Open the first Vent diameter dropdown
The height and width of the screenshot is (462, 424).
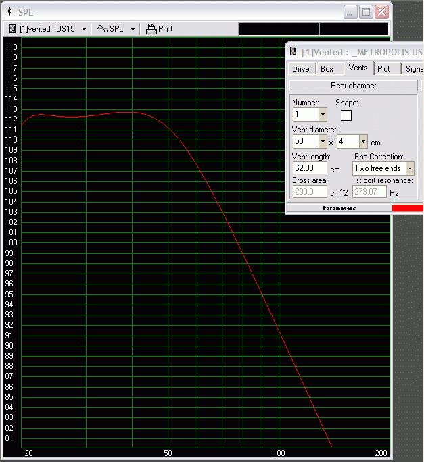[323, 142]
